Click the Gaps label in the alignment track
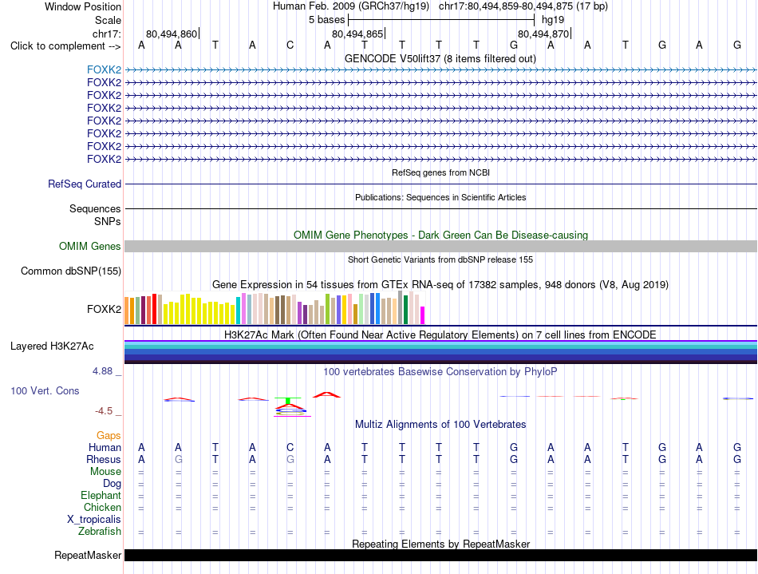The width and height of the screenshot is (758, 574). [x=109, y=436]
